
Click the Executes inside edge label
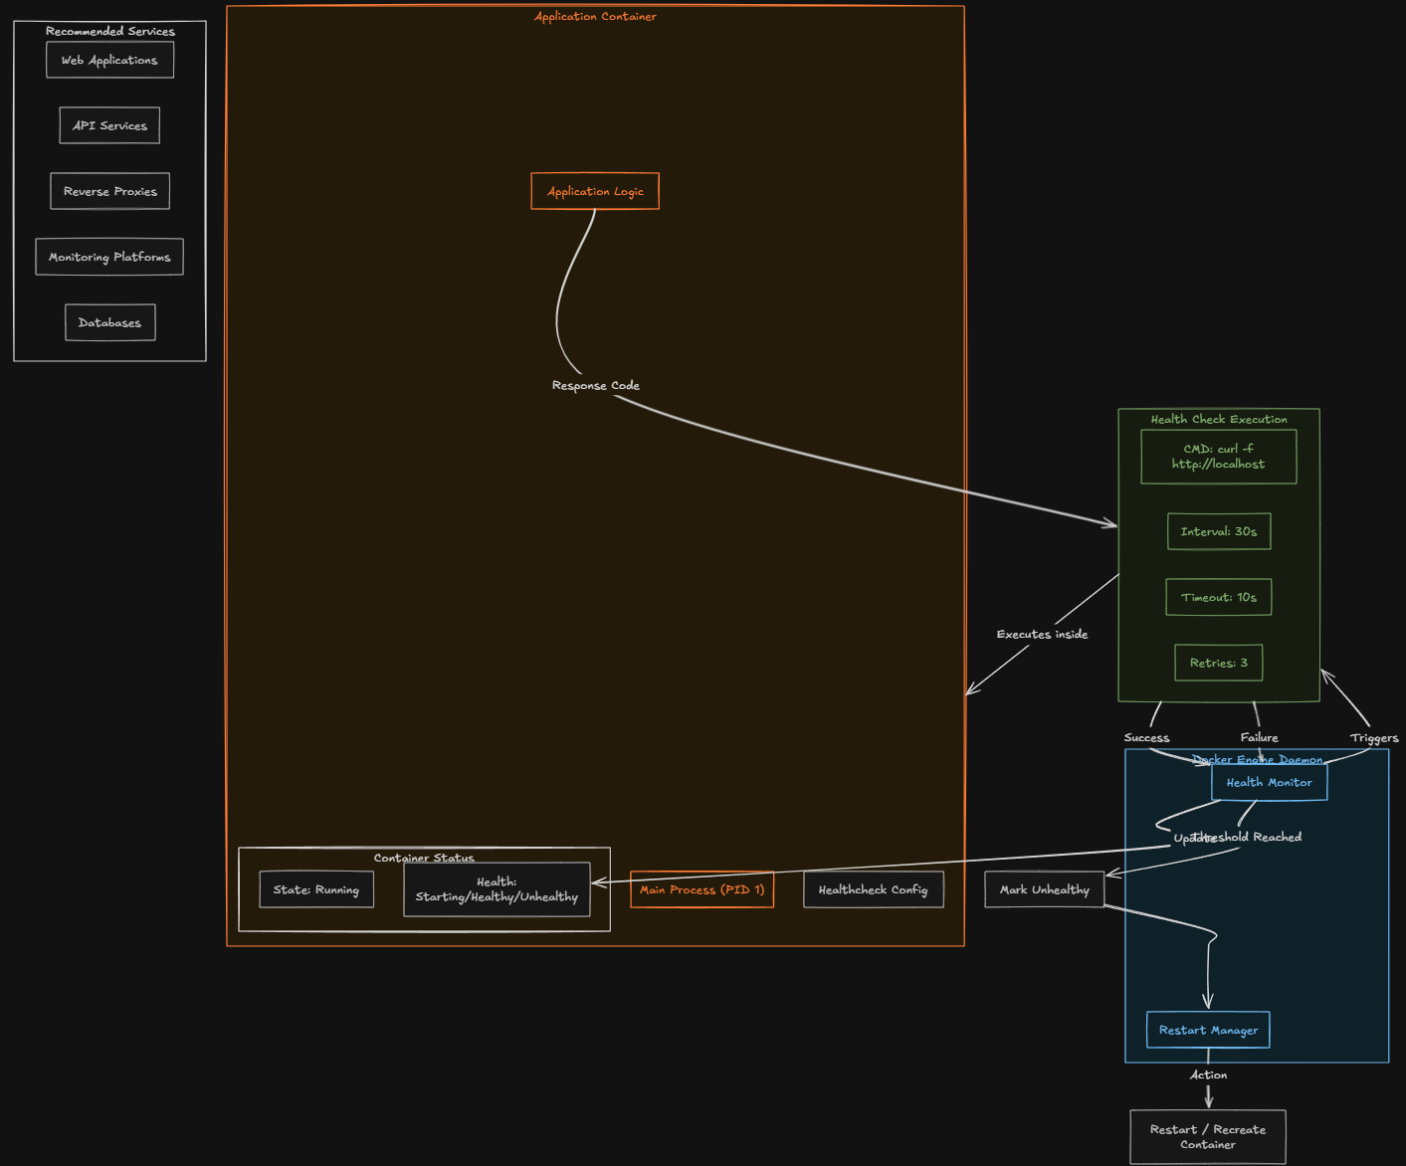pos(1042,634)
